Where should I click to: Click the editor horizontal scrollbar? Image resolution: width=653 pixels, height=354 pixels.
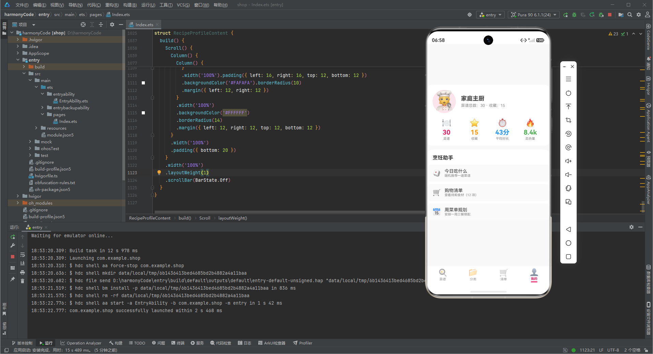[289, 212]
